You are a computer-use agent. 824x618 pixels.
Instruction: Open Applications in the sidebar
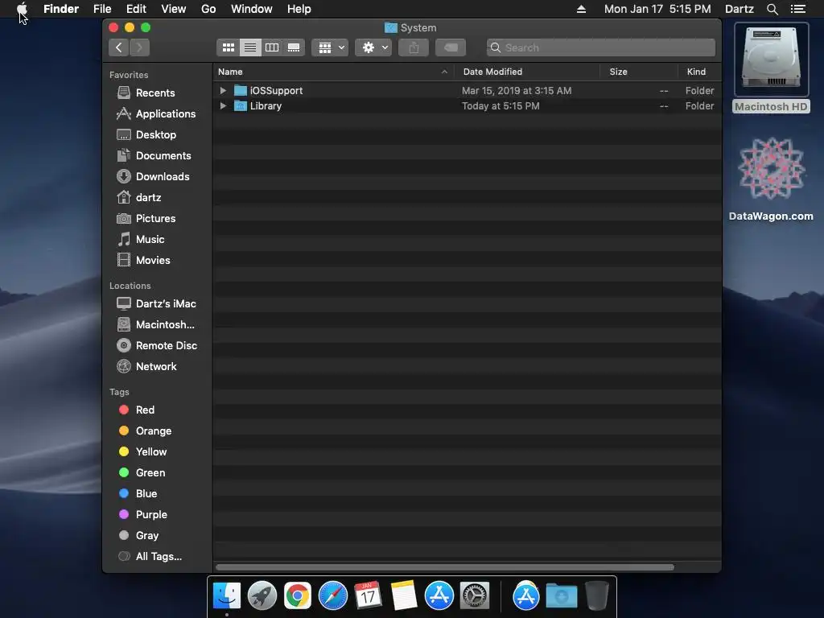coord(157,114)
